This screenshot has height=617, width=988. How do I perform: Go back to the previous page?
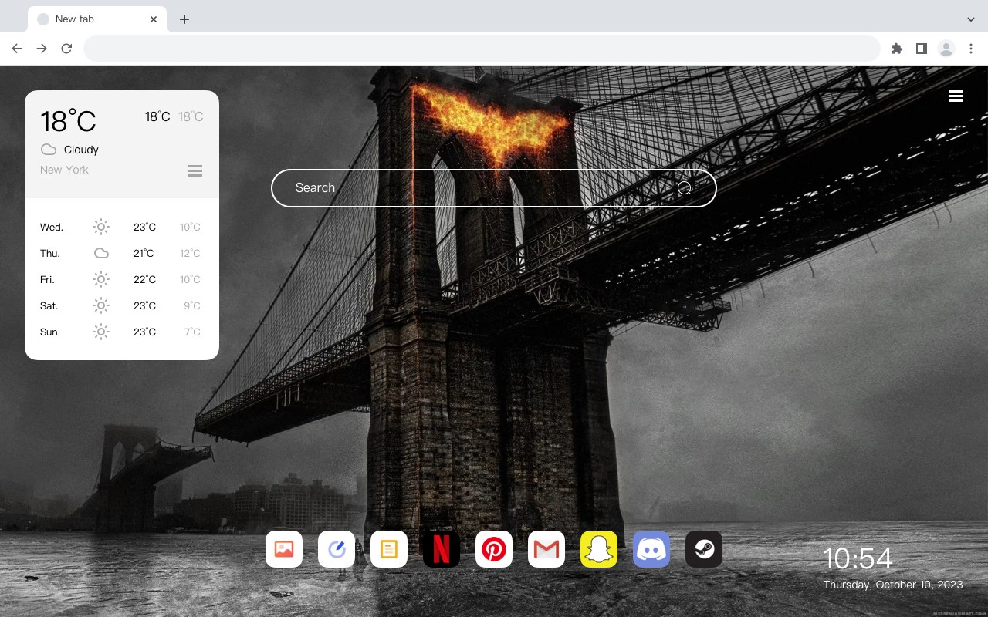click(17, 49)
